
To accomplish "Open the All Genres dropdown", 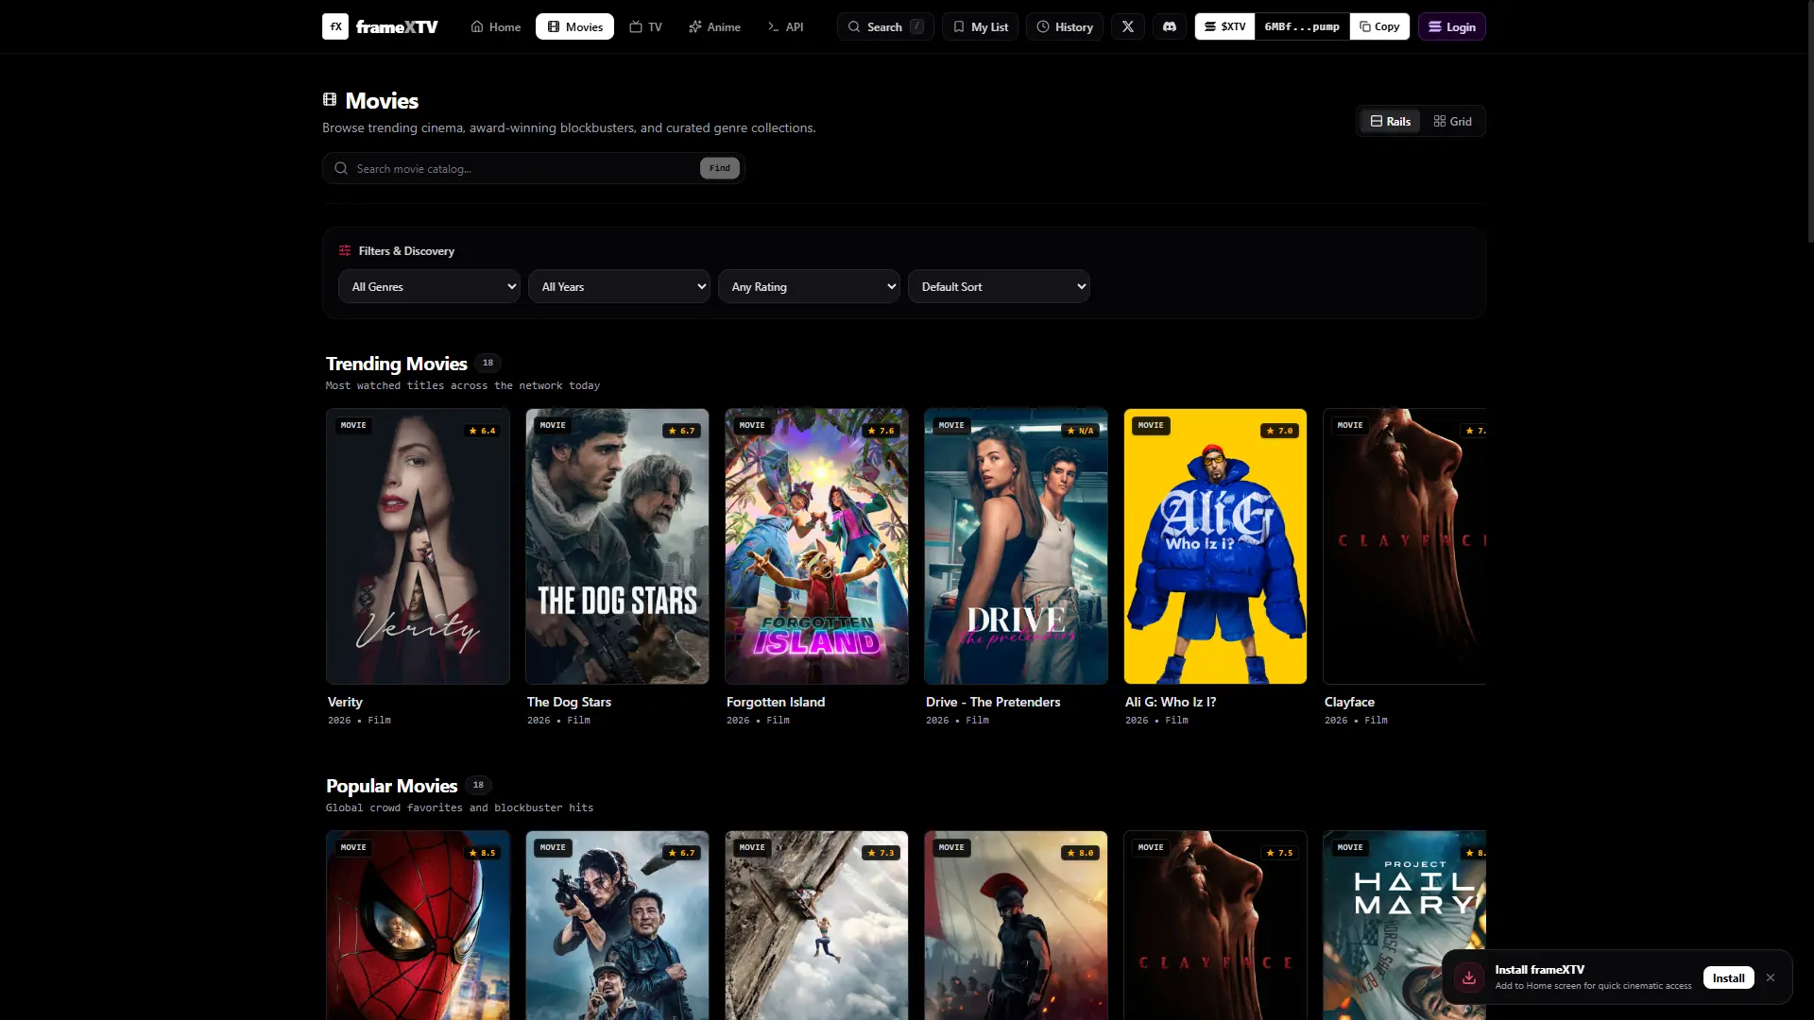I will [x=430, y=286].
